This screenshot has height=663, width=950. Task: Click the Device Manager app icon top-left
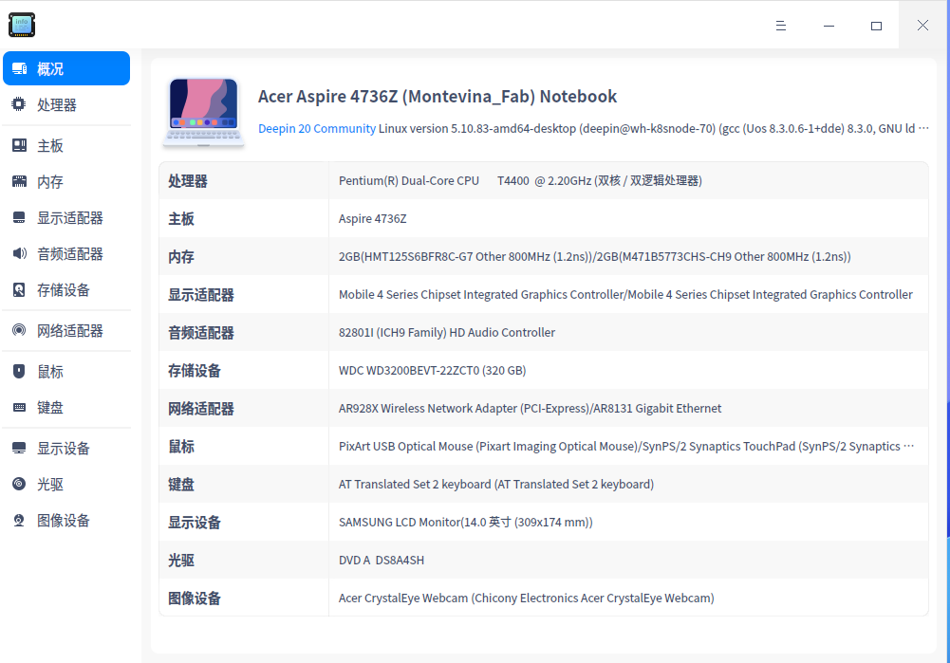tap(22, 25)
